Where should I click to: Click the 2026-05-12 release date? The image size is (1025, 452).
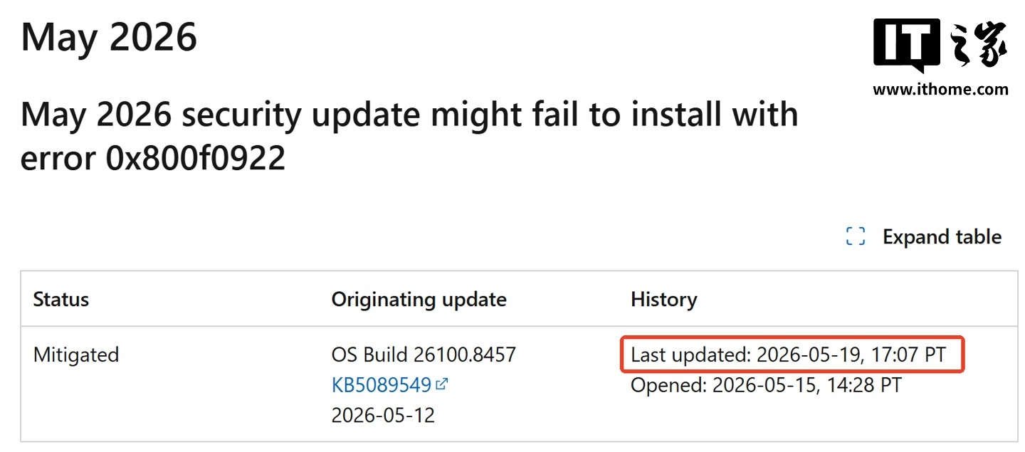click(x=383, y=416)
